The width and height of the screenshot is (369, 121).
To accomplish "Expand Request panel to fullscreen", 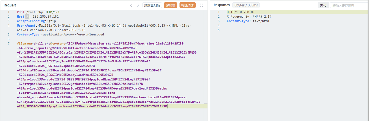I will point(201,5).
